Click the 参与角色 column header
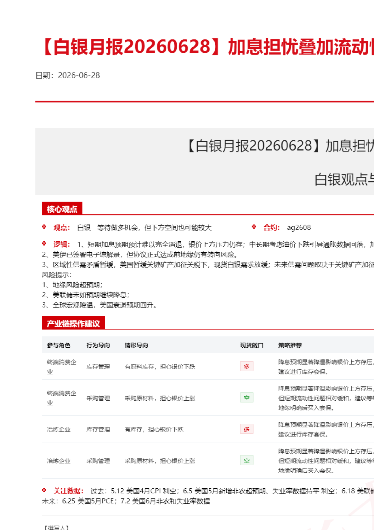This screenshot has height=530, width=374. [59, 345]
